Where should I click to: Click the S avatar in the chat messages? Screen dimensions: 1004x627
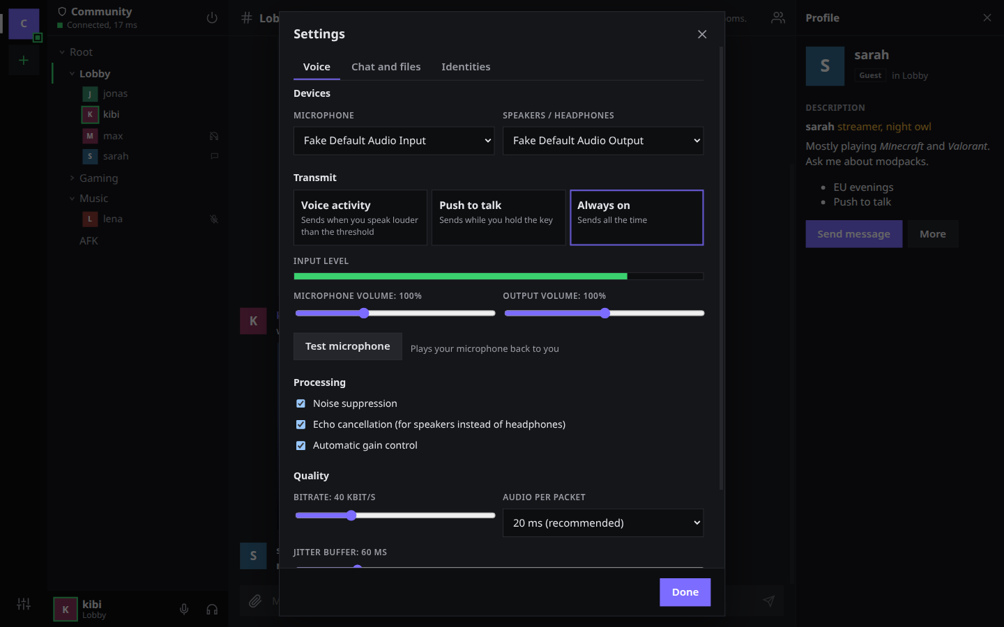pyautogui.click(x=253, y=556)
